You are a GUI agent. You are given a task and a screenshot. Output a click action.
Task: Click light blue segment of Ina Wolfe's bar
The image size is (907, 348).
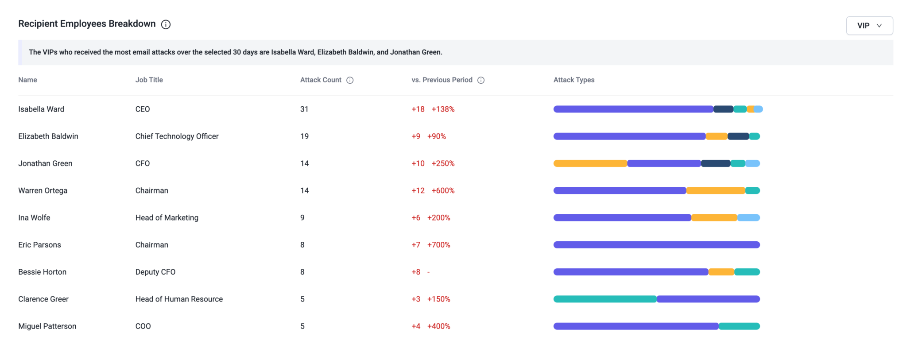click(x=748, y=217)
